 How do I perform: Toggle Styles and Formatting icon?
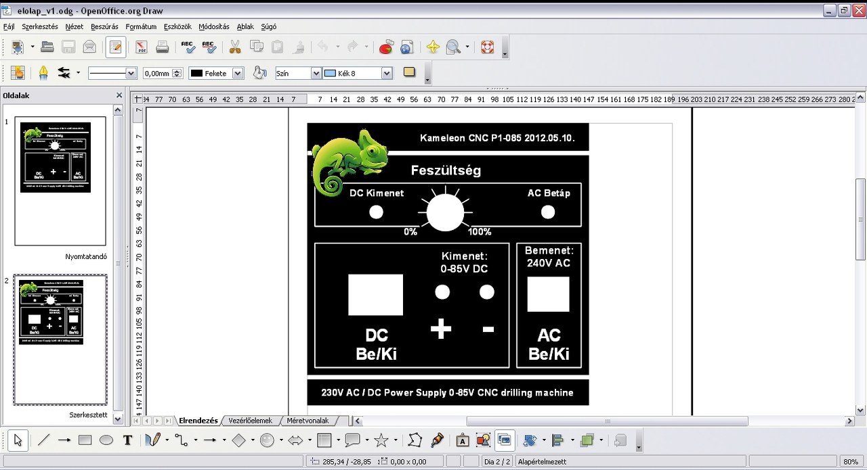click(18, 73)
